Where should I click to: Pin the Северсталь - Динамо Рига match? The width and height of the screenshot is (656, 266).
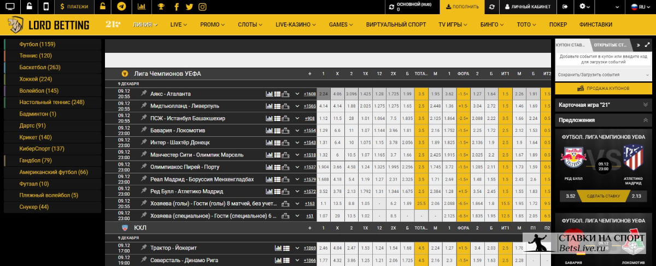click(144, 260)
